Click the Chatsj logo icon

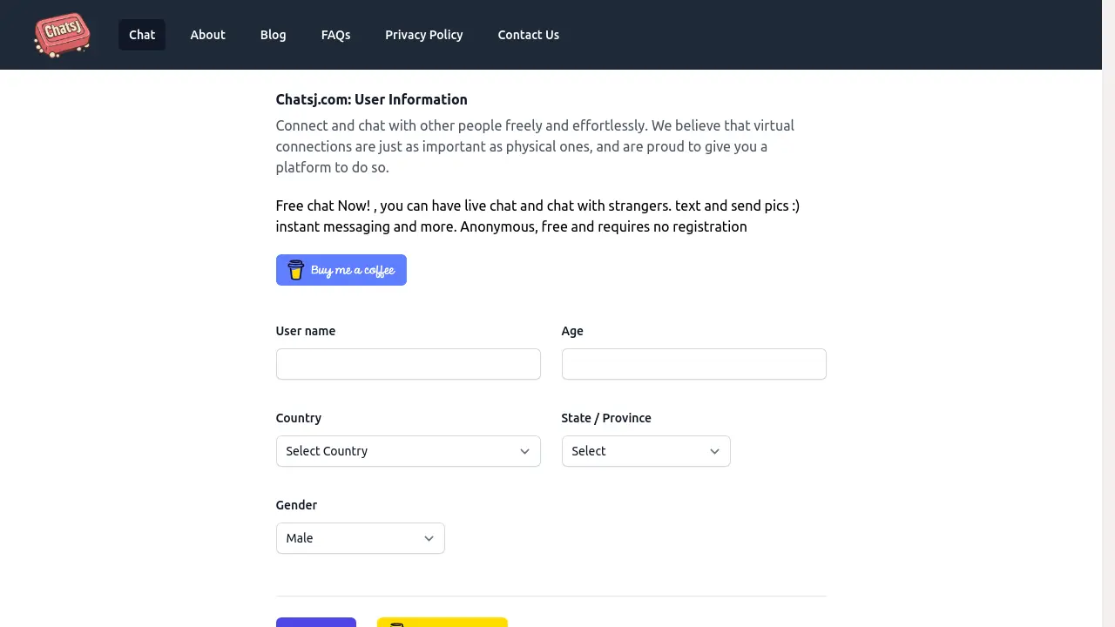pos(61,35)
